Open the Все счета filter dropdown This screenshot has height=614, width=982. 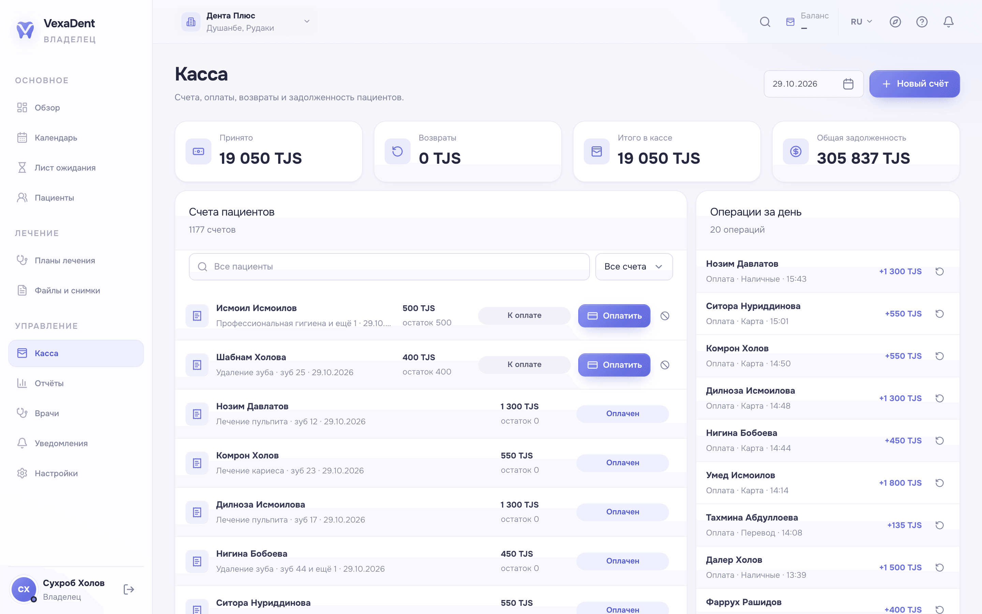pos(634,267)
